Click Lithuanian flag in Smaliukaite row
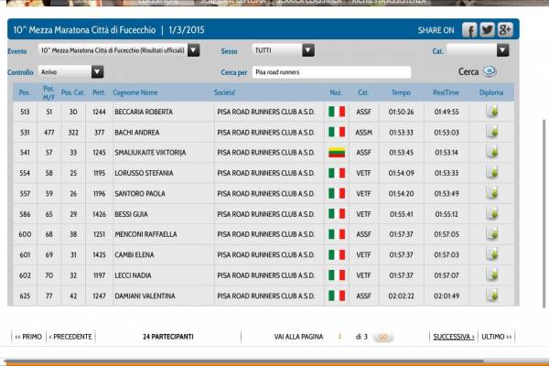The height and width of the screenshot is (366, 549). (337, 153)
